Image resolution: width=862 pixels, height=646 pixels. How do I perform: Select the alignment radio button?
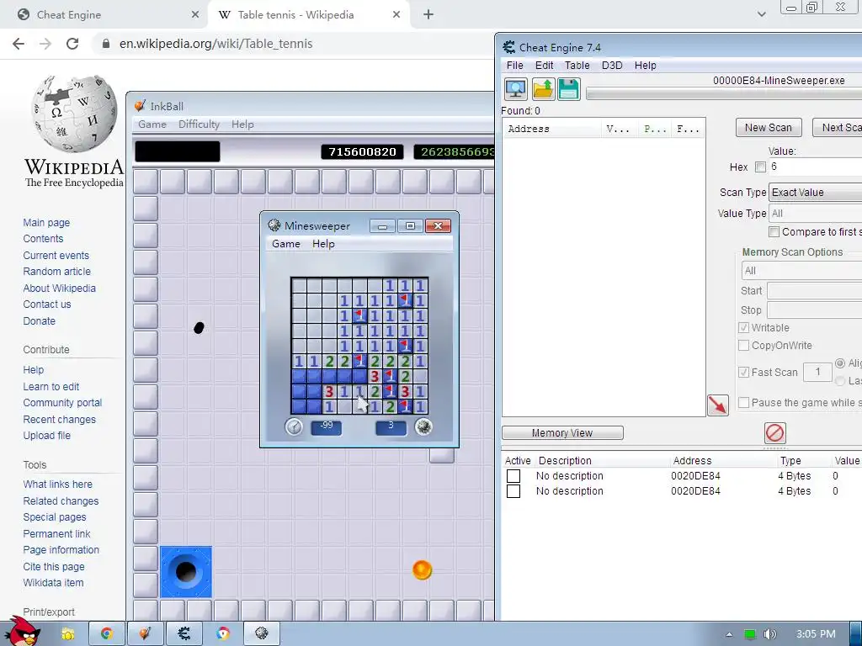pyautogui.click(x=840, y=363)
